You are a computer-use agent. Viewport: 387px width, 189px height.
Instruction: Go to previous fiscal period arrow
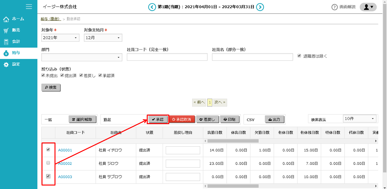[x=152, y=7]
